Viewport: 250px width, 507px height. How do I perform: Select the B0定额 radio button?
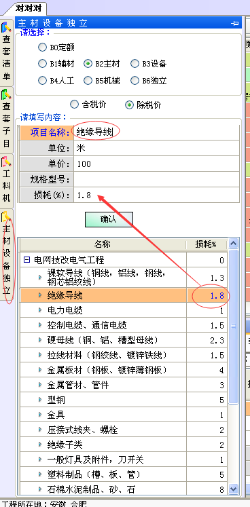tap(42, 48)
